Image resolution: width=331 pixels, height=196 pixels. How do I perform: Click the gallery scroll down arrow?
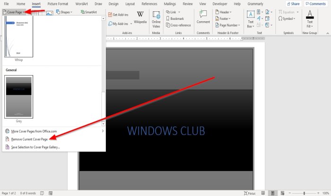103,124
